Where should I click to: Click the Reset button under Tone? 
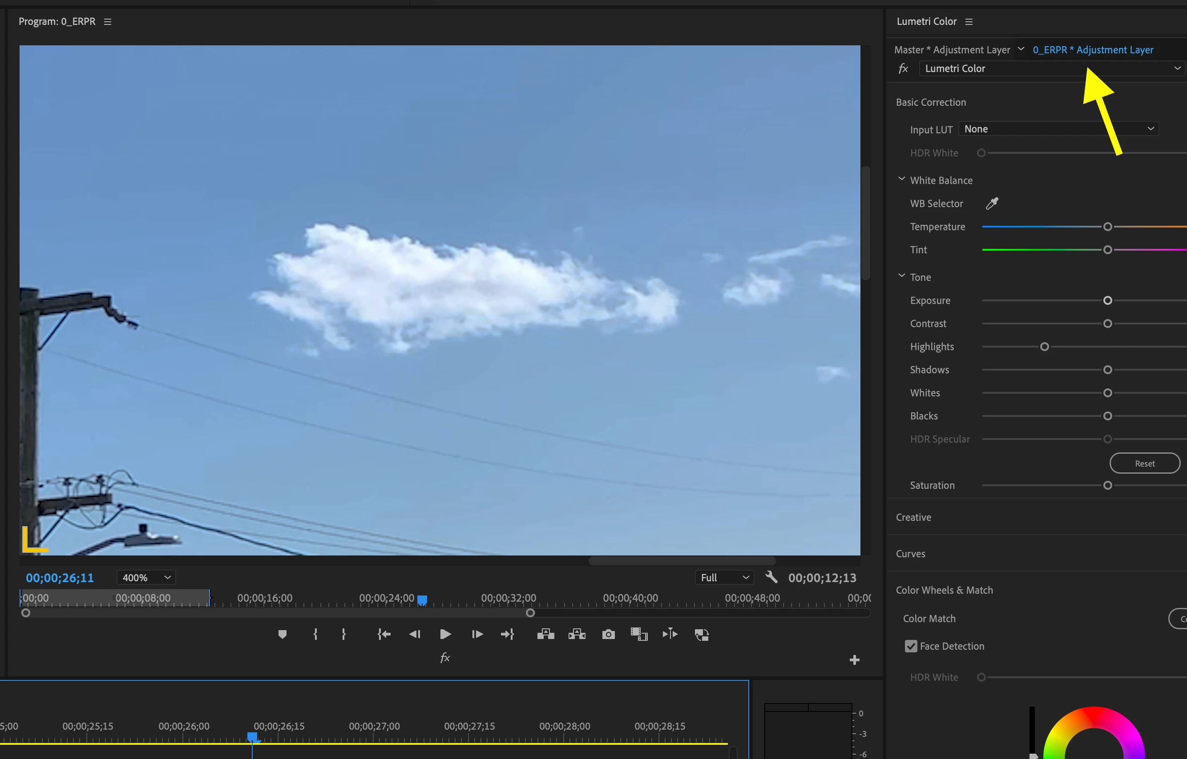coord(1144,463)
